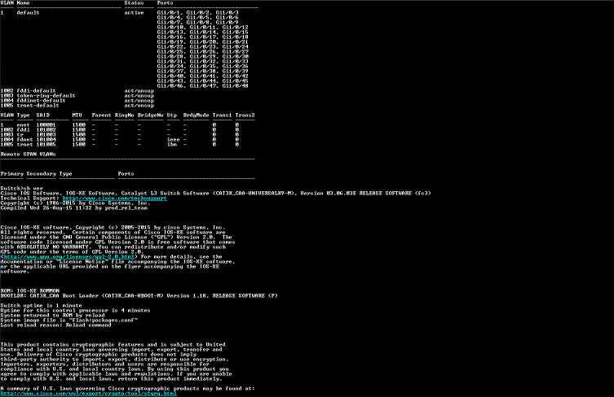Click the 'BrdgMode' column header
This screenshot has width=614, height=397.
coord(197,115)
